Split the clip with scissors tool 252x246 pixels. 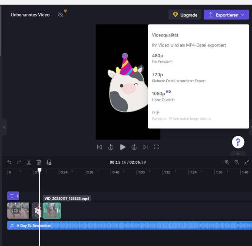click(29, 162)
